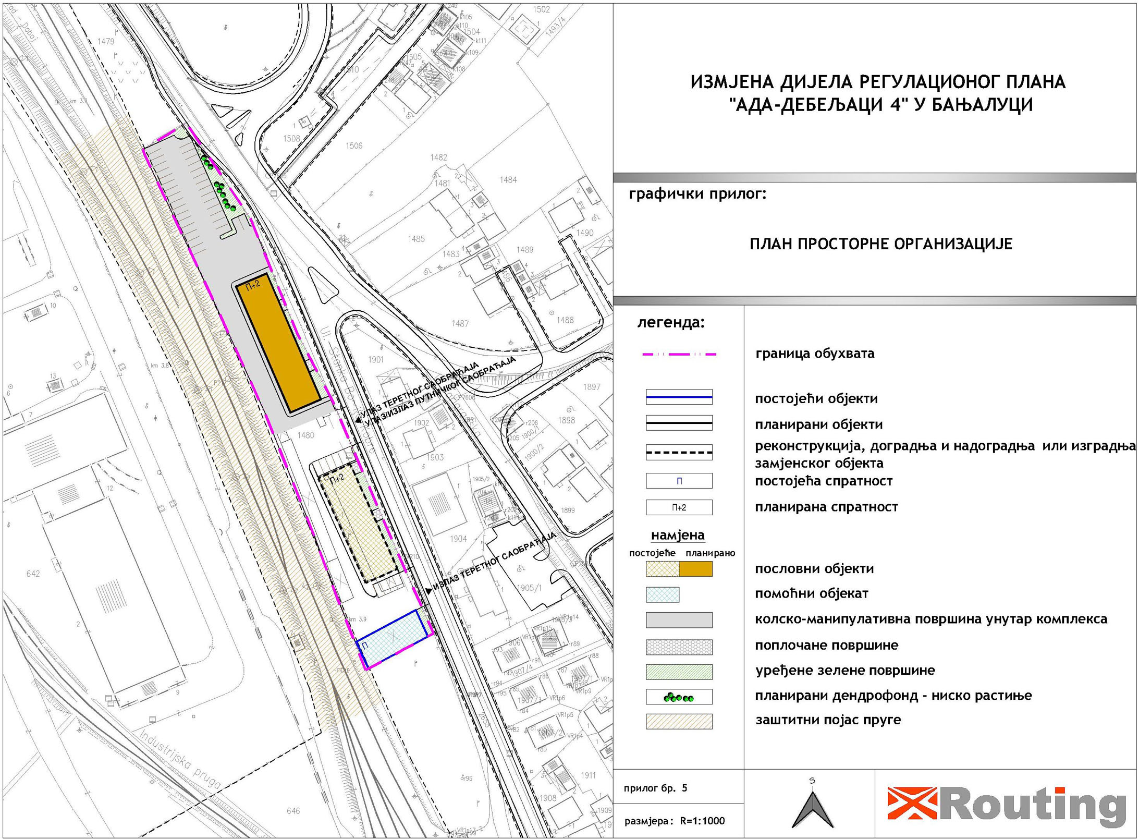Click the railway protective belt hatch swatch
This screenshot has width=1139, height=839.
point(679,722)
